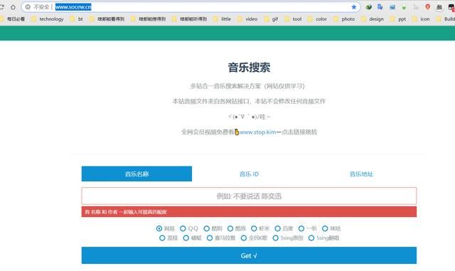Open the www.stop.kim link

tap(257, 132)
